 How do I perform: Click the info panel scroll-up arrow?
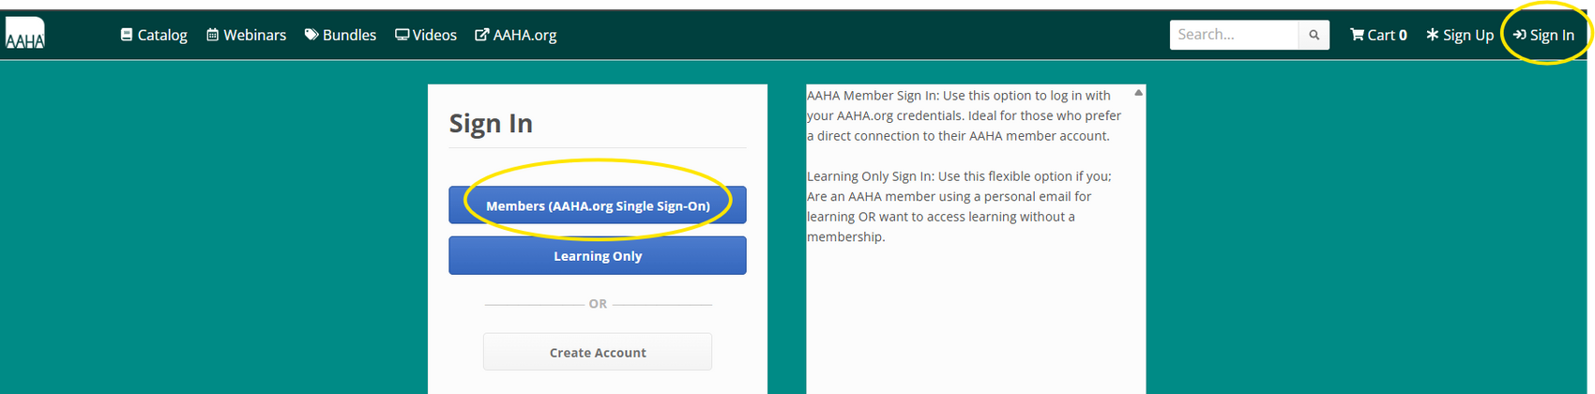pyautogui.click(x=1138, y=93)
